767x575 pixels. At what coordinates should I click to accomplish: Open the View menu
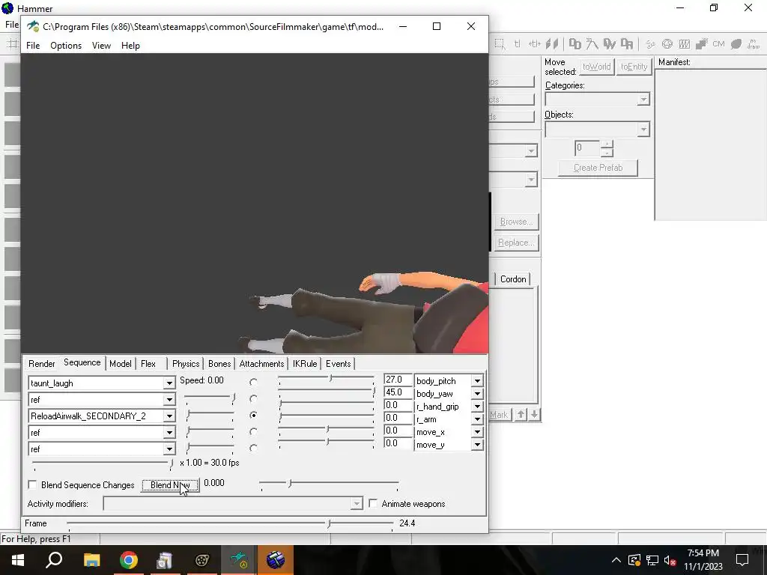[101, 46]
